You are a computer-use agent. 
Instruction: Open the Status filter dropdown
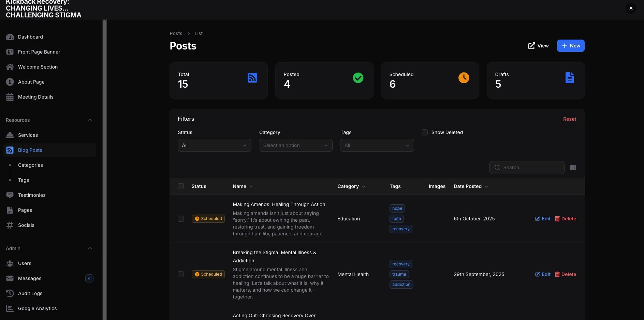(214, 145)
